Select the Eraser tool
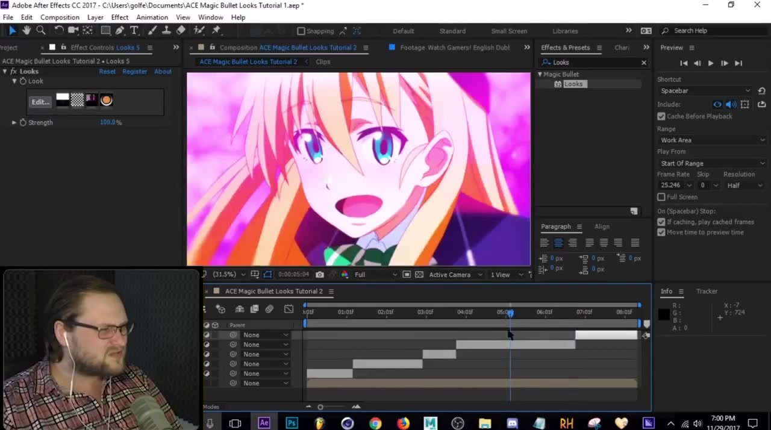 pyautogui.click(x=181, y=30)
